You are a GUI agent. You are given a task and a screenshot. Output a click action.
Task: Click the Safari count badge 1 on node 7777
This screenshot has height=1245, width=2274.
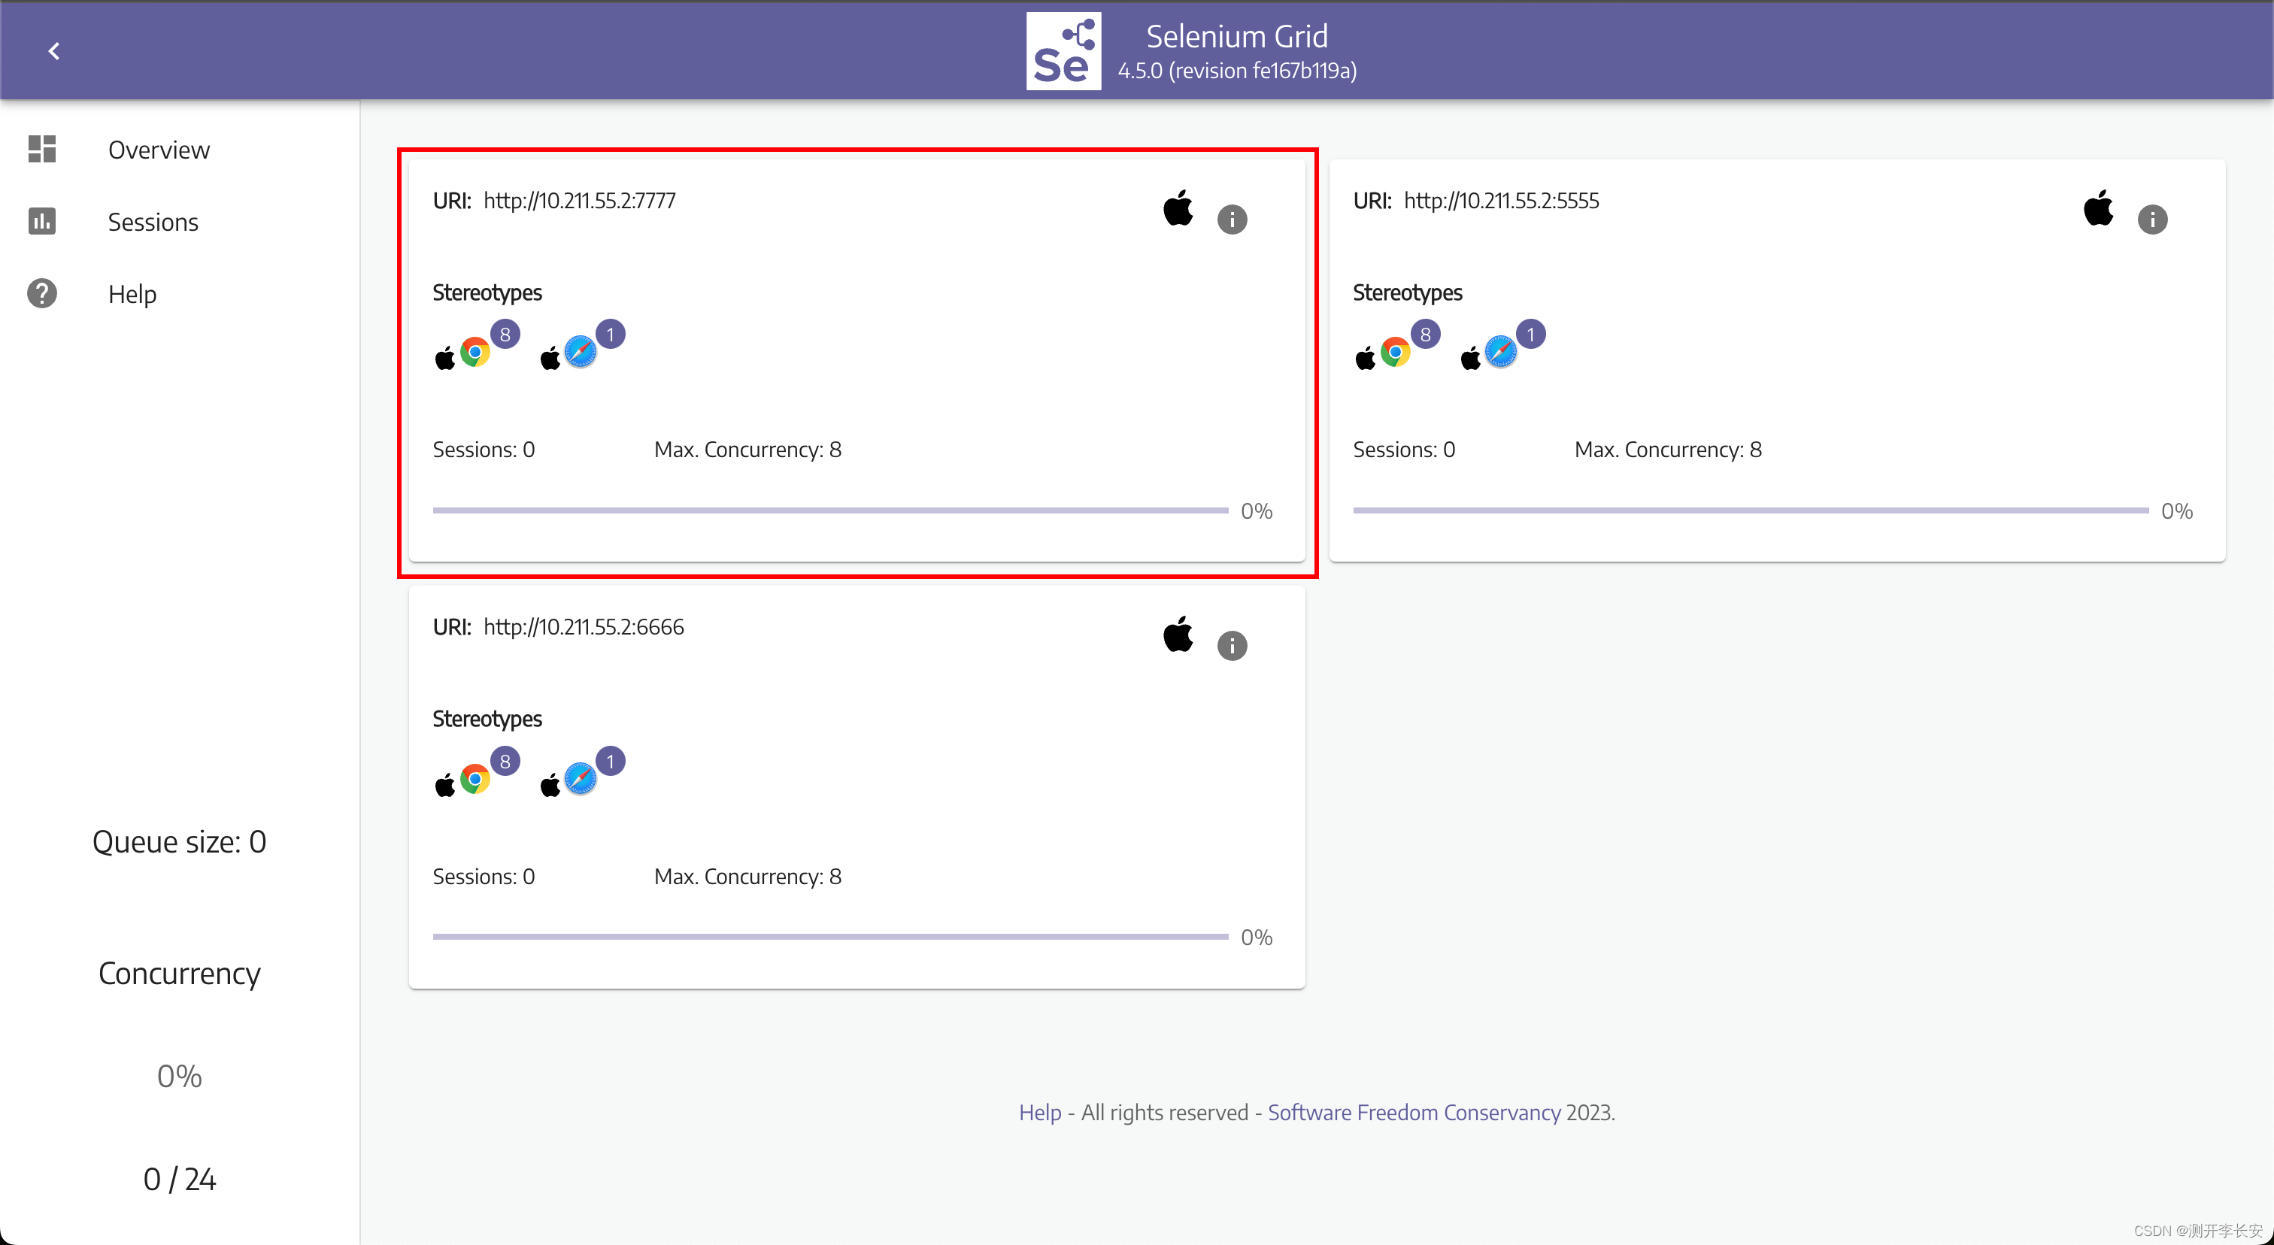pos(610,335)
